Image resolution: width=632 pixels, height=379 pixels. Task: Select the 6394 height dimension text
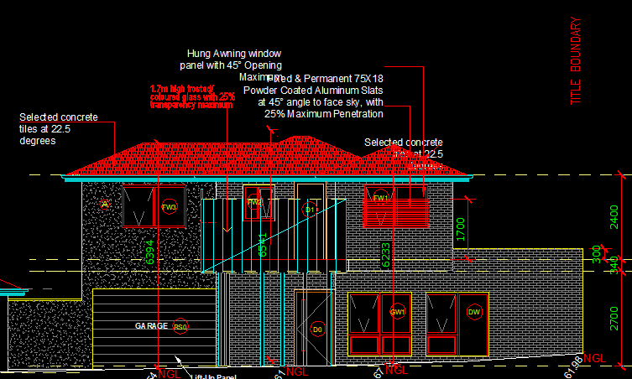tap(151, 253)
